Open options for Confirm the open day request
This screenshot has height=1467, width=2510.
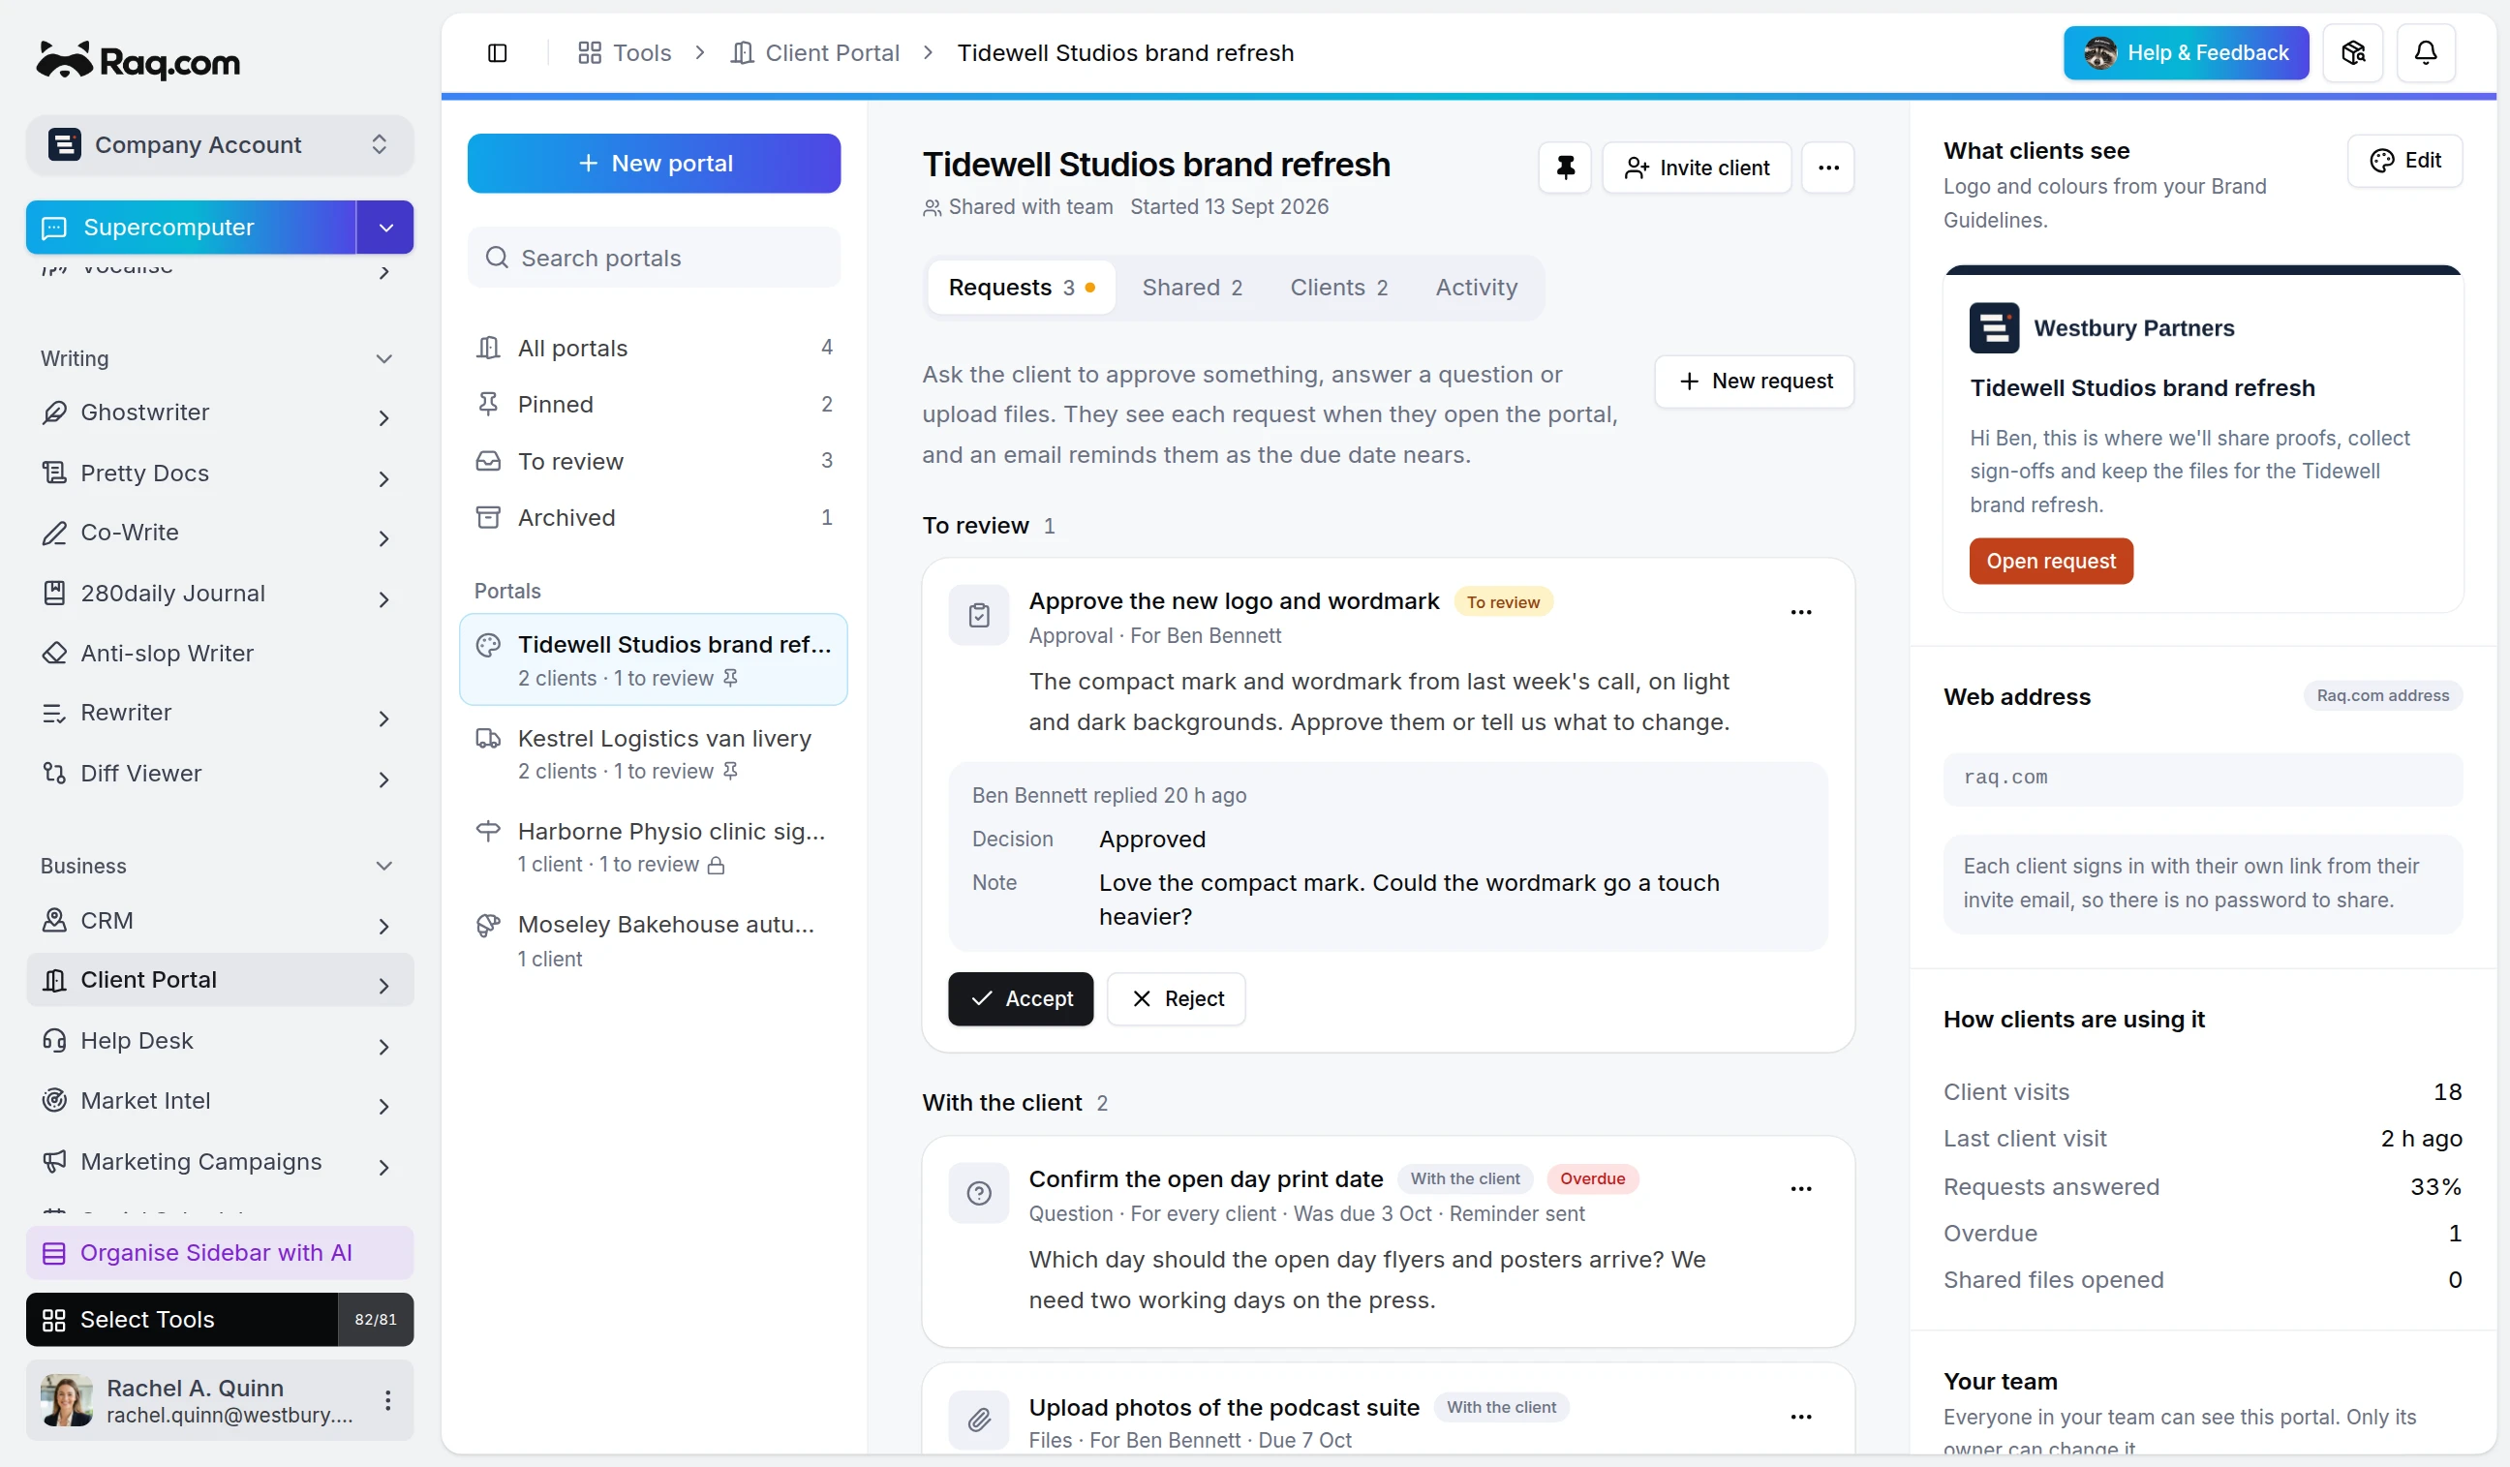click(x=1801, y=1189)
